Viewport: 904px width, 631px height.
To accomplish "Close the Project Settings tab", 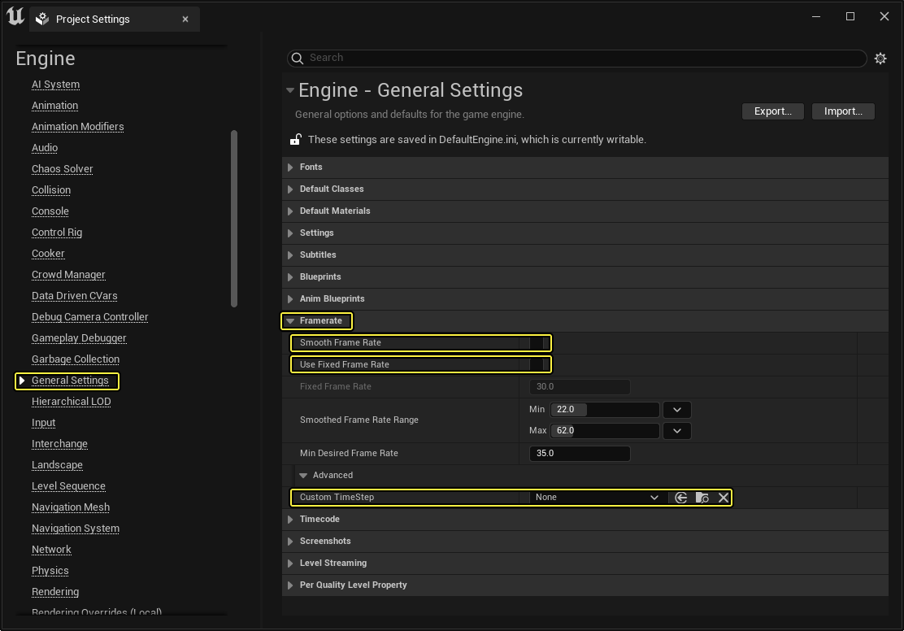I will pos(185,19).
